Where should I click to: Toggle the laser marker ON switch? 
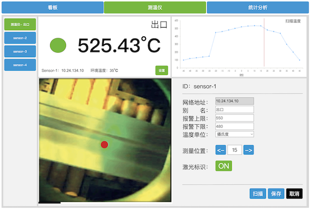tap(223, 166)
